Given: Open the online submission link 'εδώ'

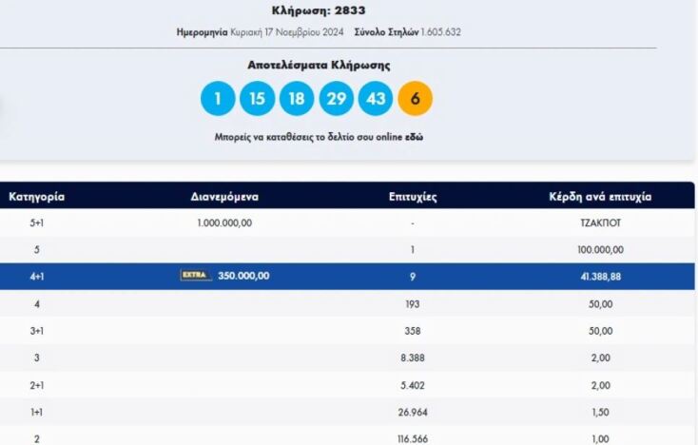Looking at the screenshot, I should click(x=415, y=137).
